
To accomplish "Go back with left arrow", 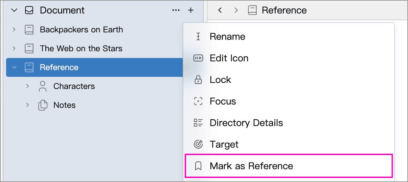I will [220, 10].
